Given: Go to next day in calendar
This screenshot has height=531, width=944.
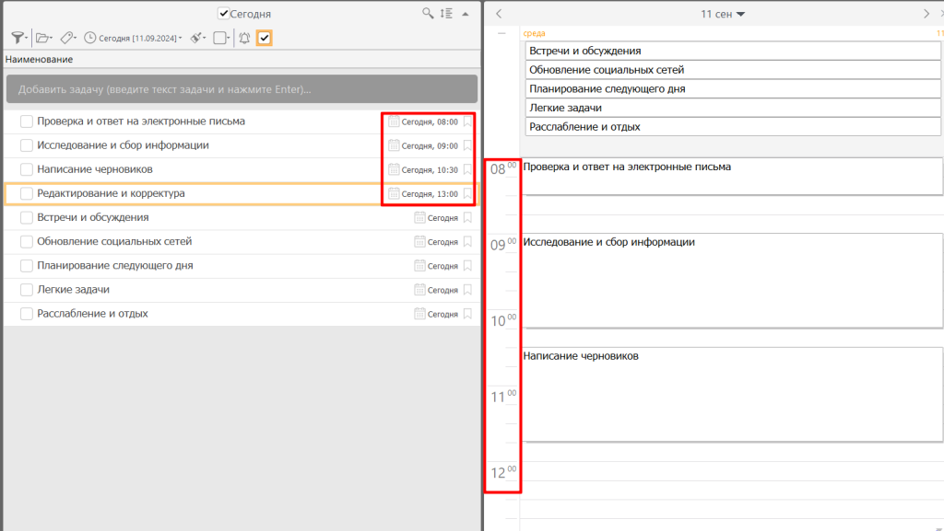Looking at the screenshot, I should (926, 14).
